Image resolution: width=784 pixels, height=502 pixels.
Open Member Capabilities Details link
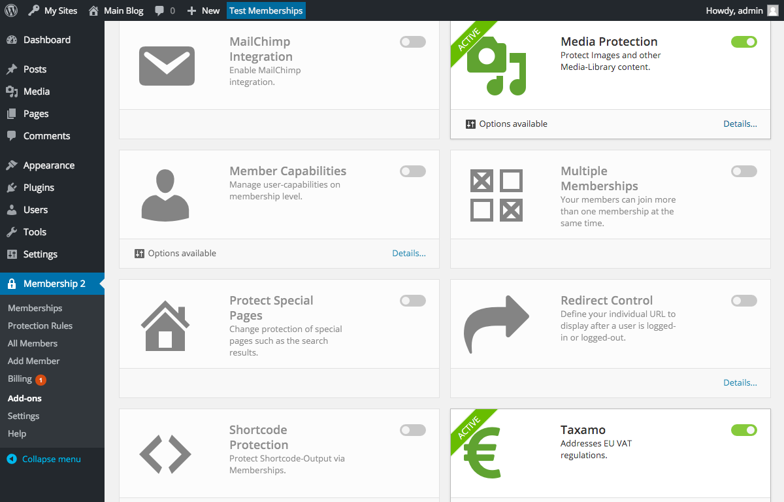(409, 254)
